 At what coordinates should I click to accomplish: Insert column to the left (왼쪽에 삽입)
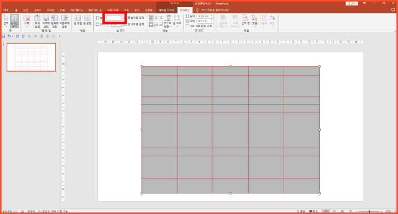coord(55,21)
